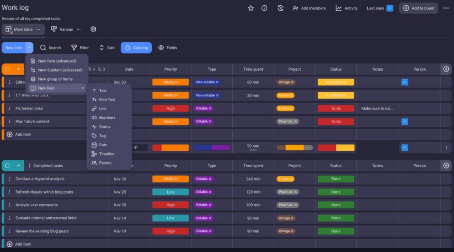
Task: Open Sort options
Action: [x=107, y=48]
